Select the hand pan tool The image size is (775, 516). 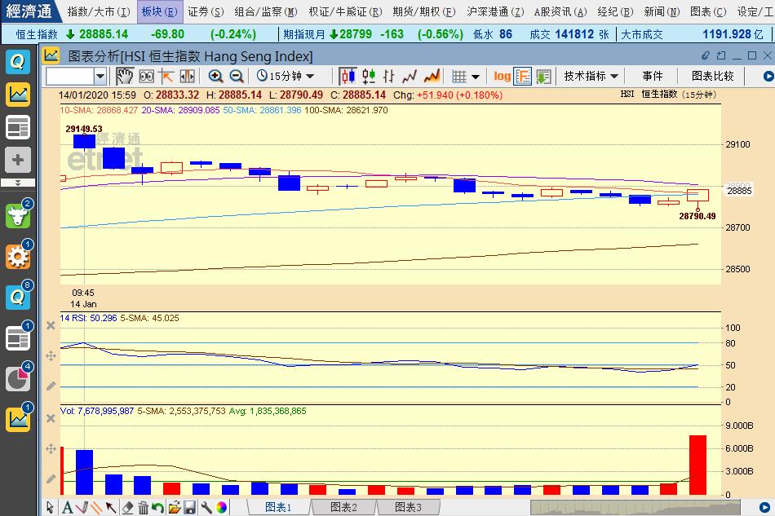[125, 76]
